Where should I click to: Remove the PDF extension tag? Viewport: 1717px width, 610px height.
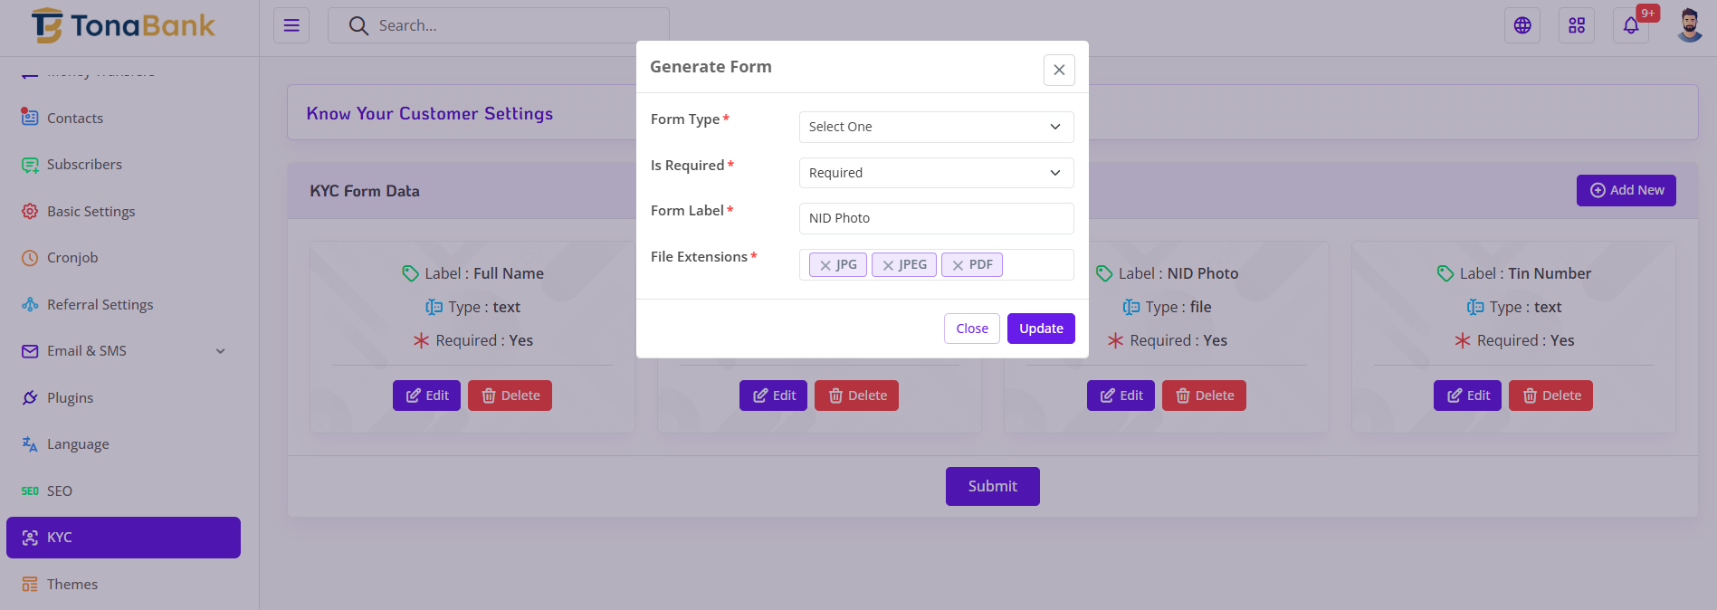point(958,265)
